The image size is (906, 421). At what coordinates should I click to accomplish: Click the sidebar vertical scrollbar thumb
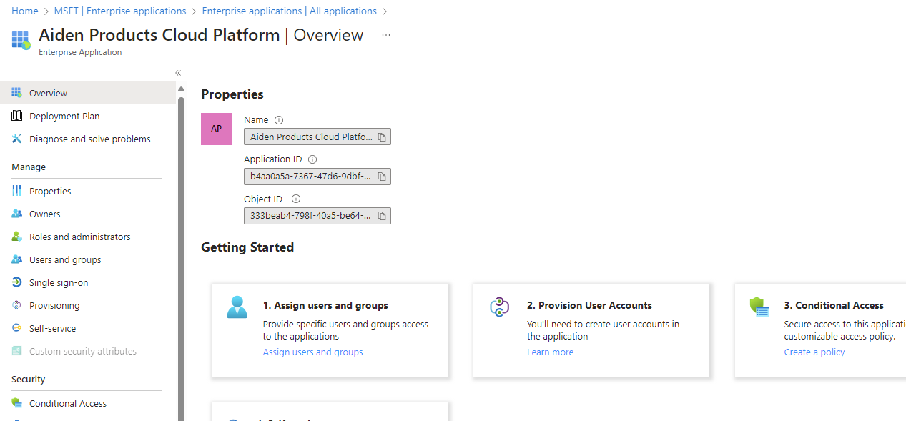181,257
